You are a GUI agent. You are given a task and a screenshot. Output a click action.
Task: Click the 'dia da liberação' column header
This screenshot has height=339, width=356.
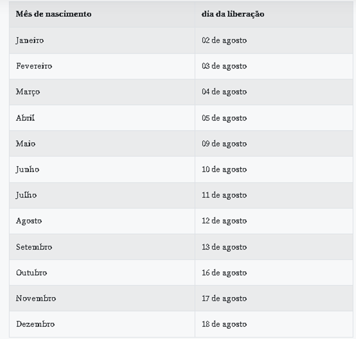(232, 14)
